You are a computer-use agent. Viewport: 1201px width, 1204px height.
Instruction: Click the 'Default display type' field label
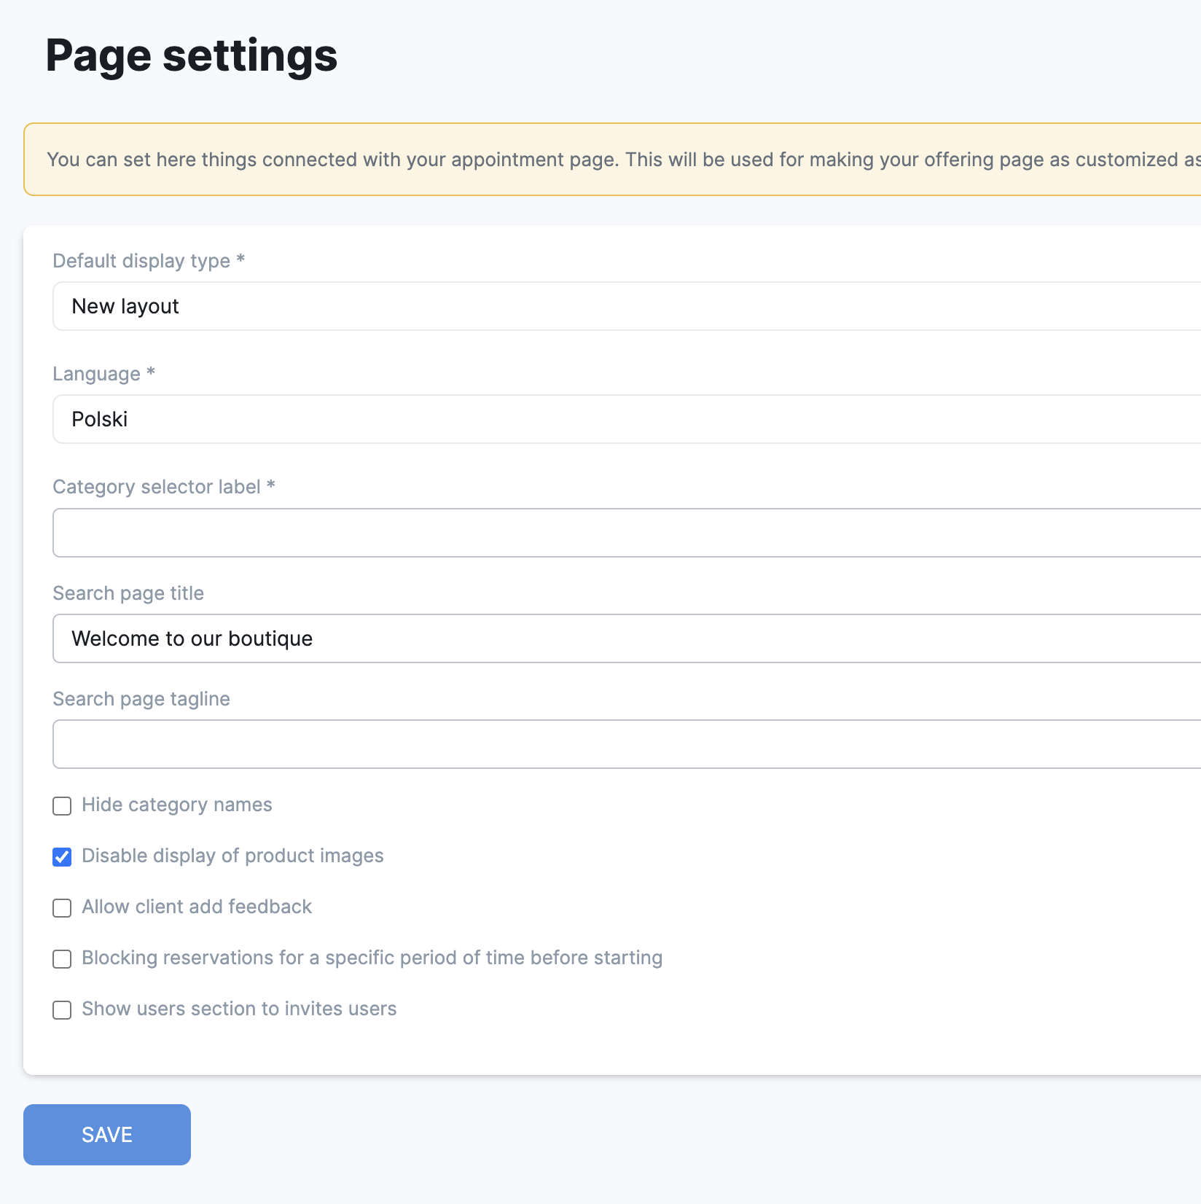coord(141,261)
